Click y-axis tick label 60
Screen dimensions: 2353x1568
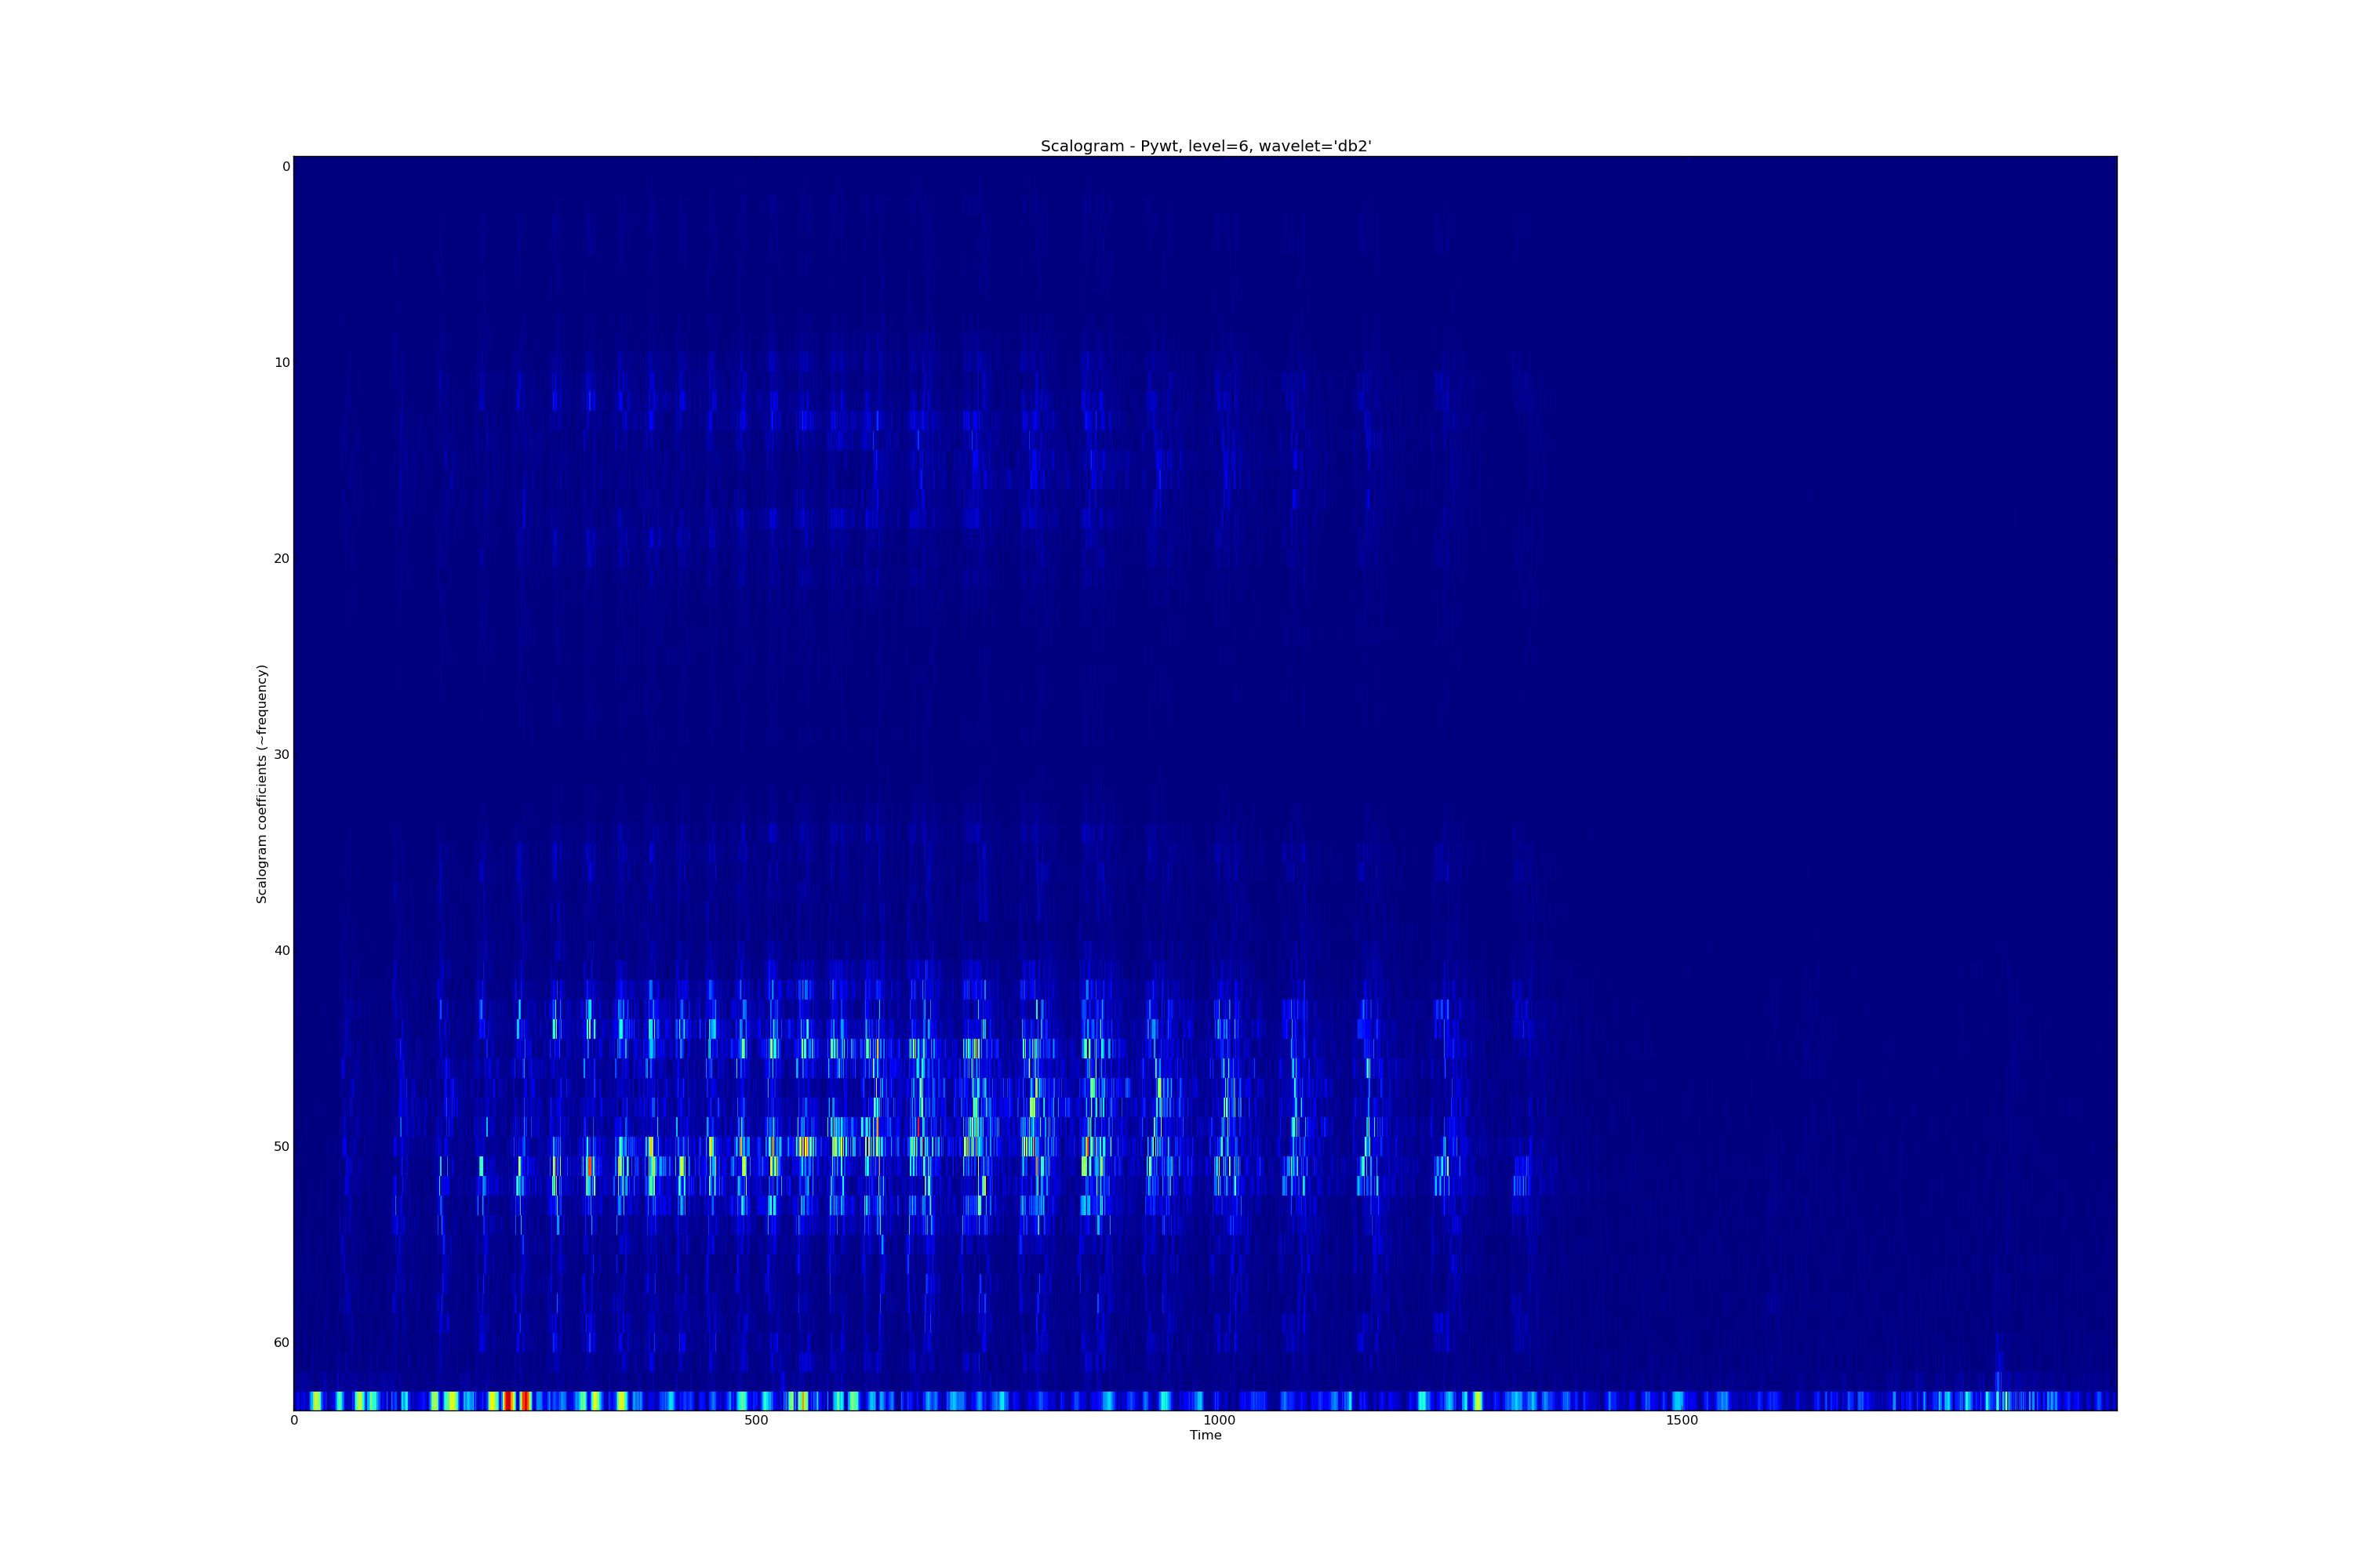[282, 1343]
